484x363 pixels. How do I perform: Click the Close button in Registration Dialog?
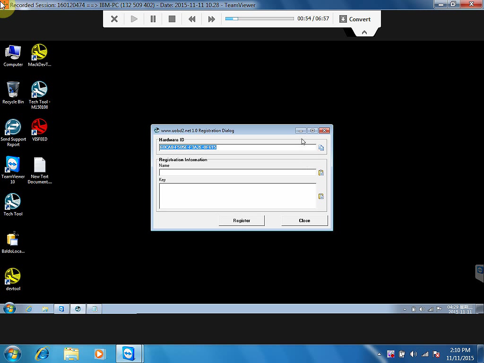(x=304, y=221)
